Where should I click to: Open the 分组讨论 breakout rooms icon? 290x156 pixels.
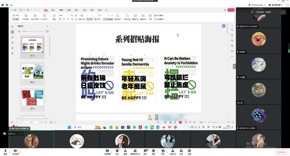[172, 151]
